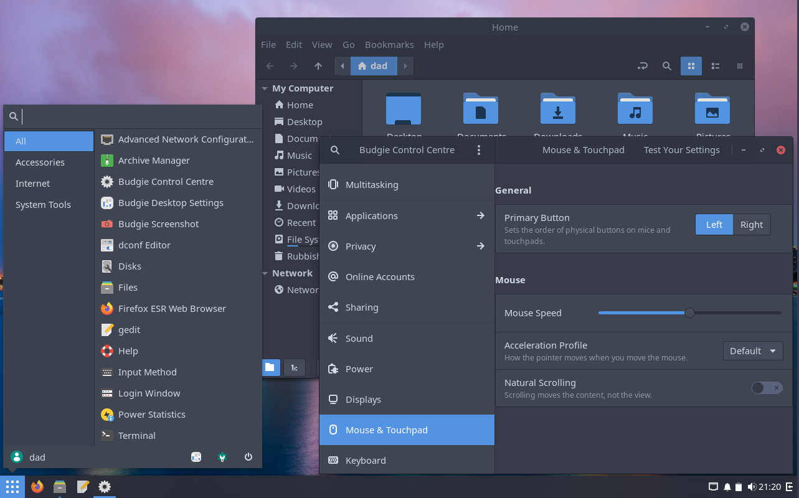Open the notifications bell in the panel

[x=727, y=487]
